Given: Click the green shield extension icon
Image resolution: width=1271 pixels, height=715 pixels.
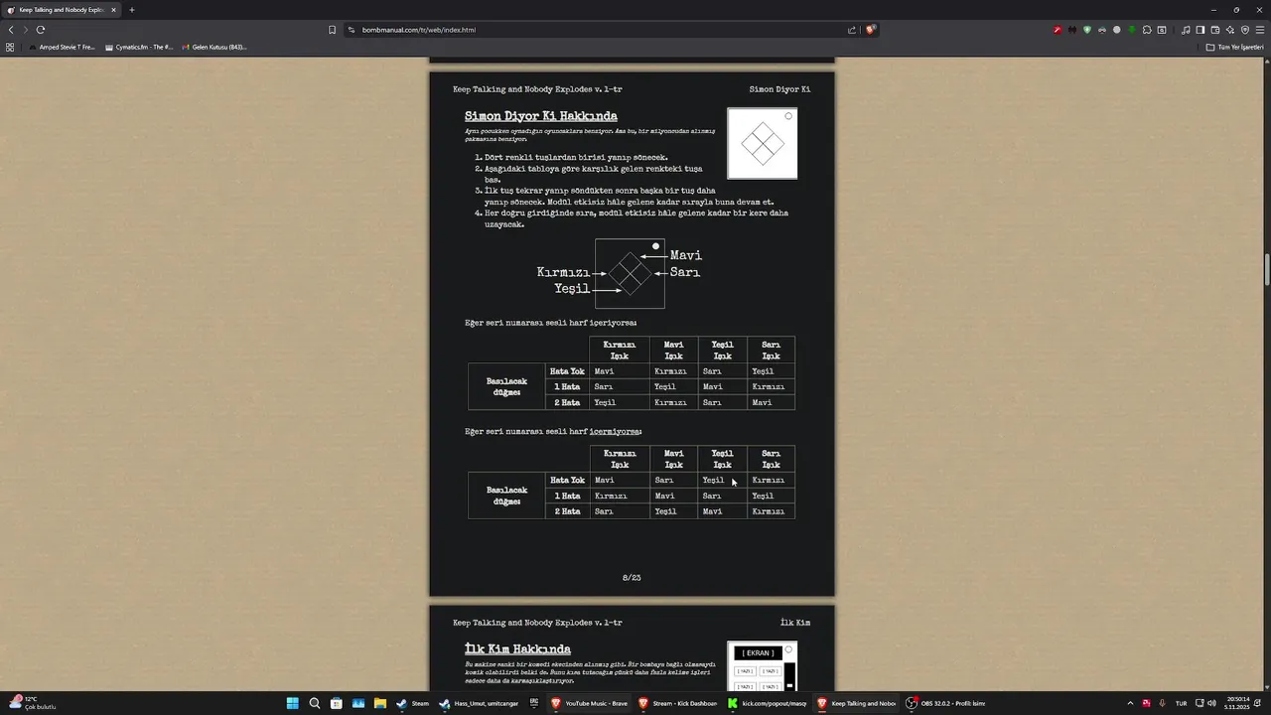Looking at the screenshot, I should (1087, 30).
